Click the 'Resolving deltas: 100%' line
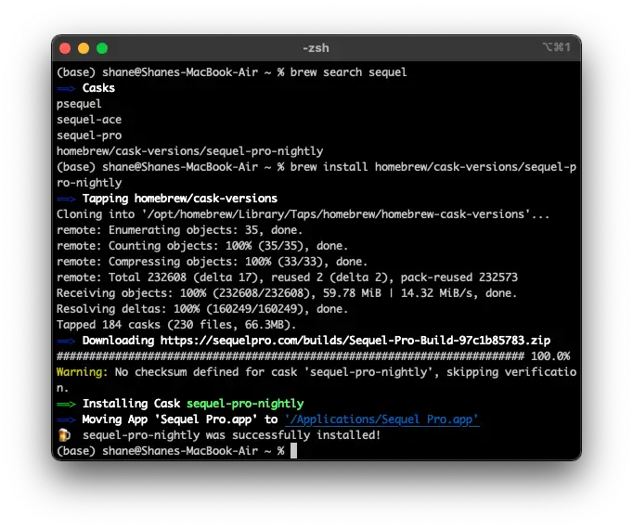 201,309
